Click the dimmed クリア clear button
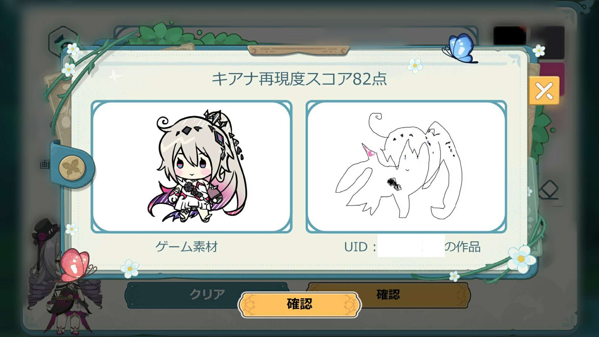 coord(207,294)
